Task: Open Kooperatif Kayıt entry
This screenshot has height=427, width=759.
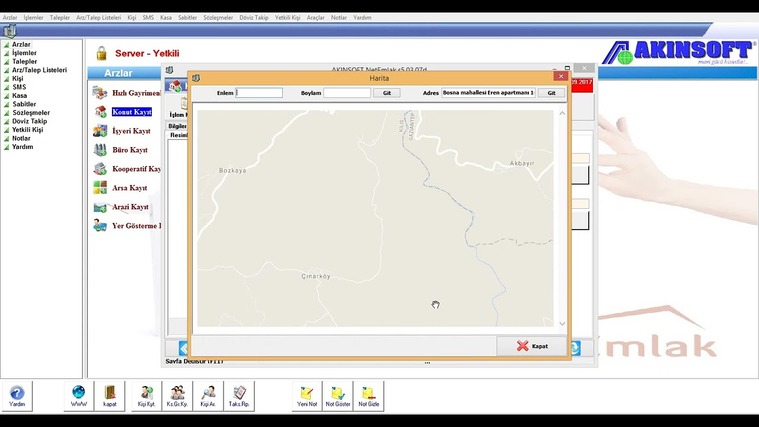Action: (136, 169)
